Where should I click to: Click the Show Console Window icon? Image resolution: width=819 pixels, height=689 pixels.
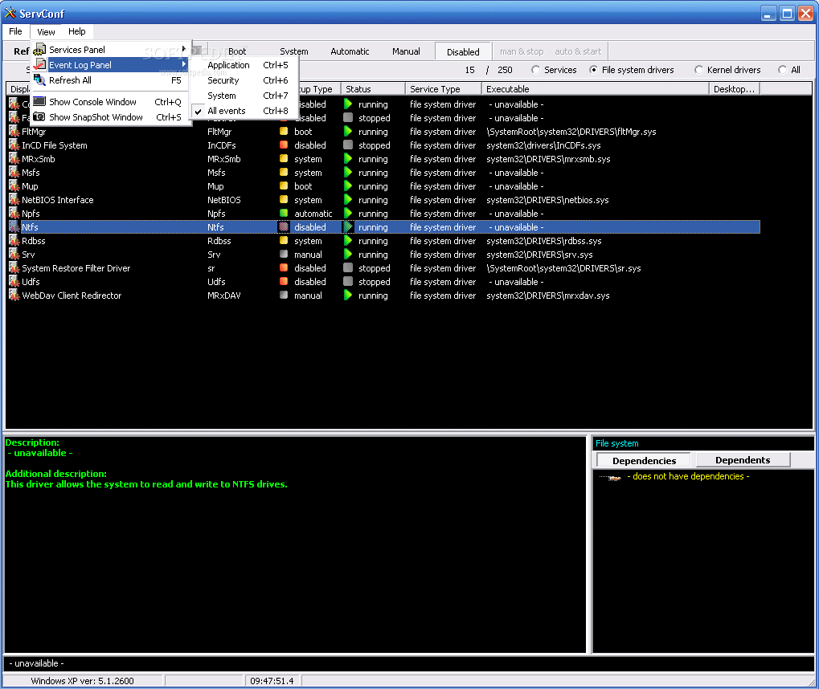click(39, 101)
